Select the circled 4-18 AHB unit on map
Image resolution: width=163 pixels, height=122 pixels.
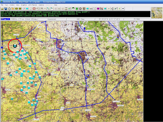point(15,46)
